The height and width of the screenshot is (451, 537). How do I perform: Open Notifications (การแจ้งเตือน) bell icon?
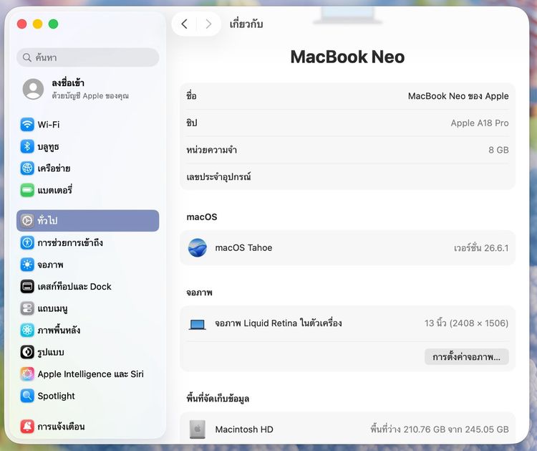(27, 427)
